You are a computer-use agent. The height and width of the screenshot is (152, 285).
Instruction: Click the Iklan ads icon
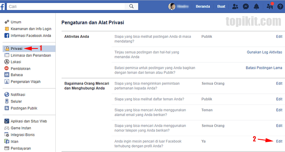[7, 141]
